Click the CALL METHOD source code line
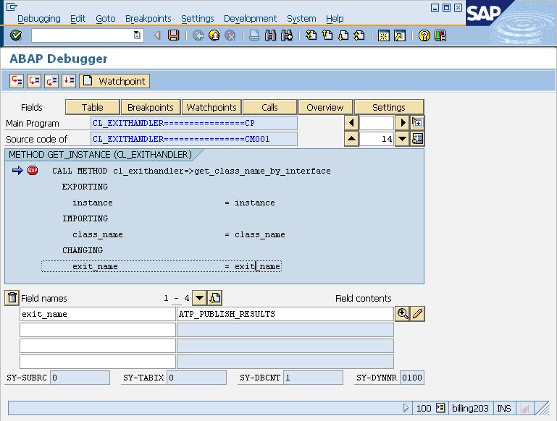The image size is (557, 421). [x=191, y=171]
